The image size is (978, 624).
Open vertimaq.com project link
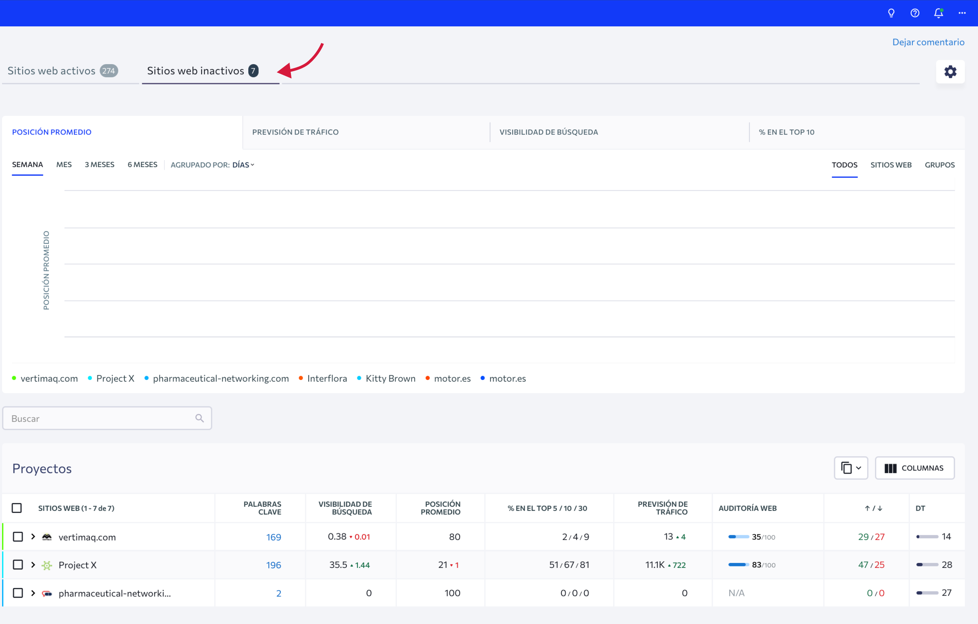[x=87, y=537]
